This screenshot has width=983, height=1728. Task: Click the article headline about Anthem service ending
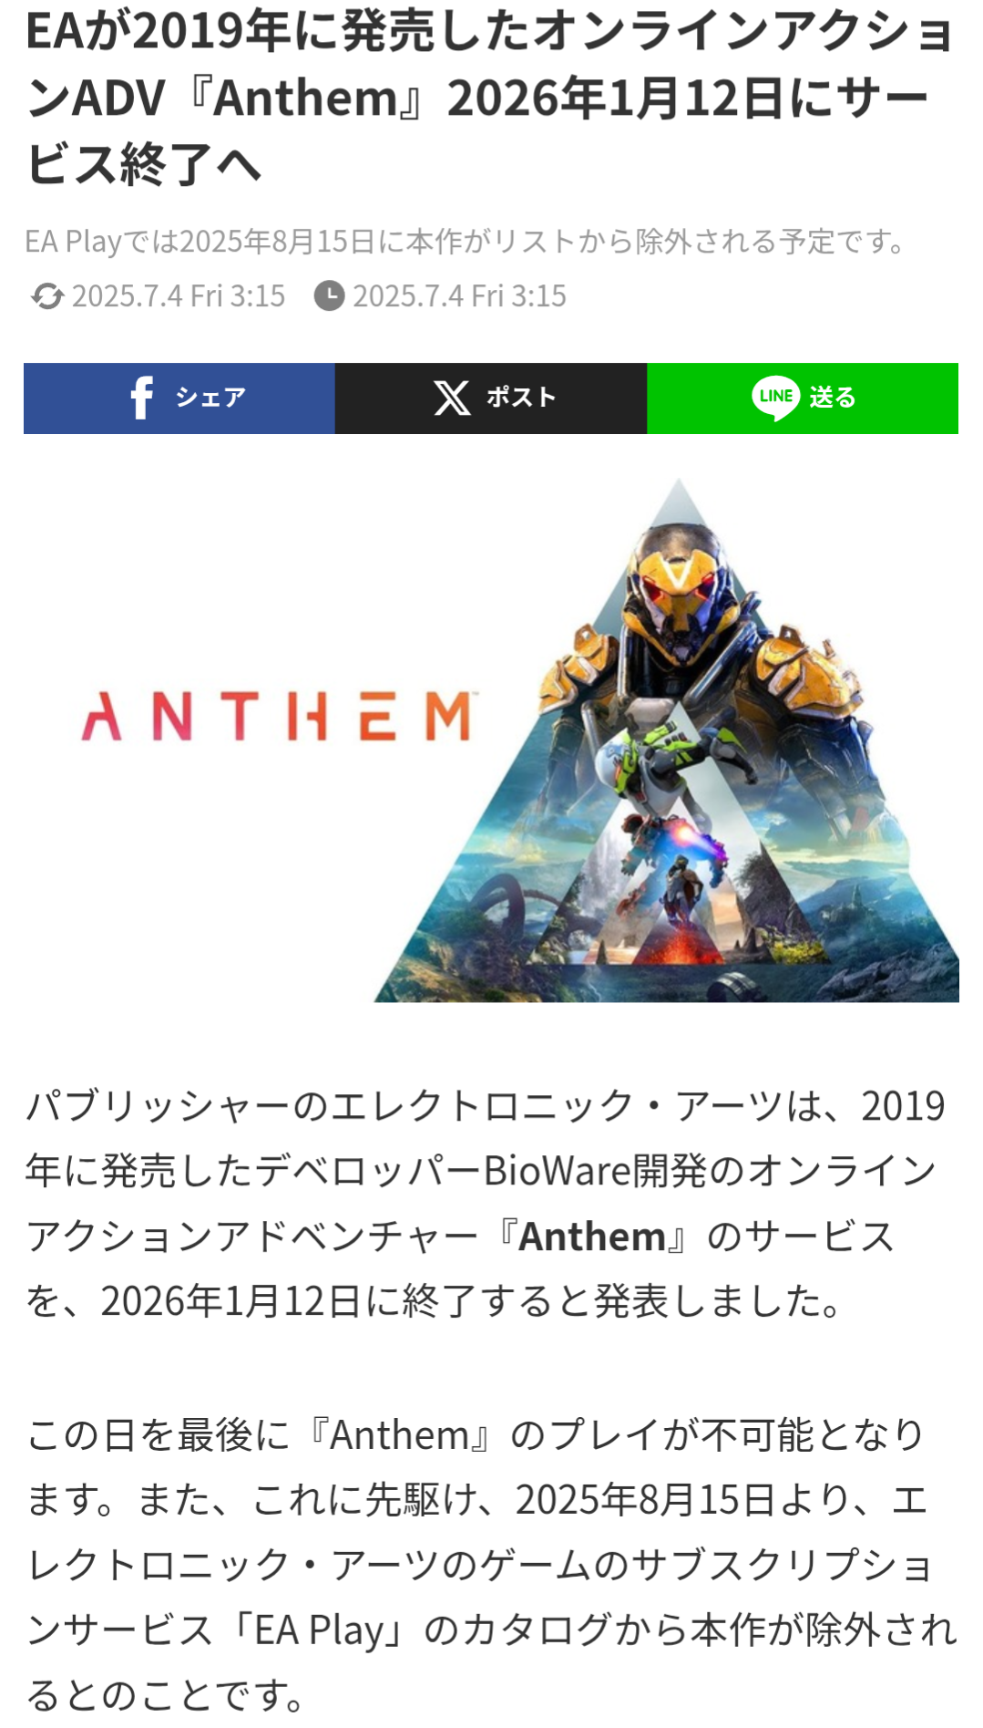click(490, 98)
